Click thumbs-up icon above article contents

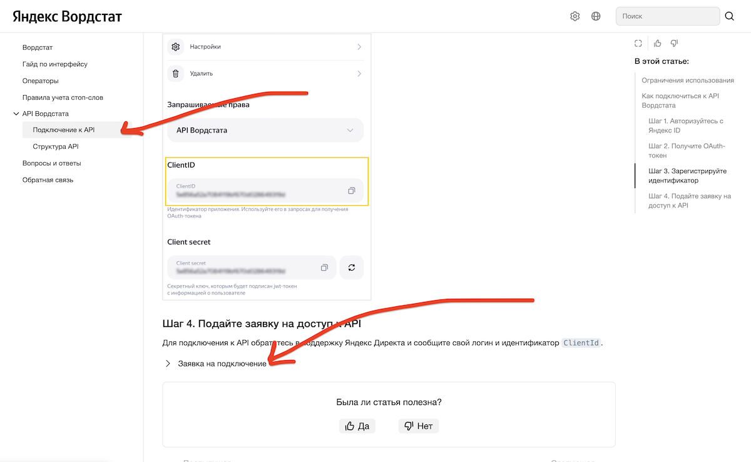click(x=658, y=43)
